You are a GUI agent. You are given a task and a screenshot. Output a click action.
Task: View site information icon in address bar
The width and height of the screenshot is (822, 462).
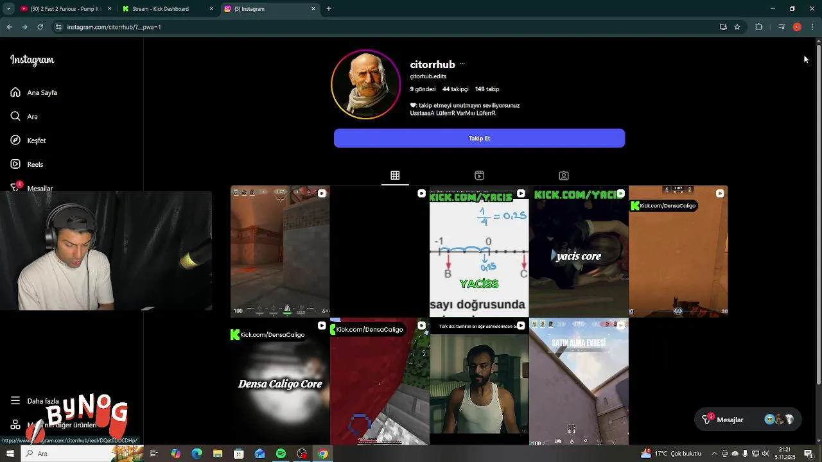pyautogui.click(x=58, y=27)
